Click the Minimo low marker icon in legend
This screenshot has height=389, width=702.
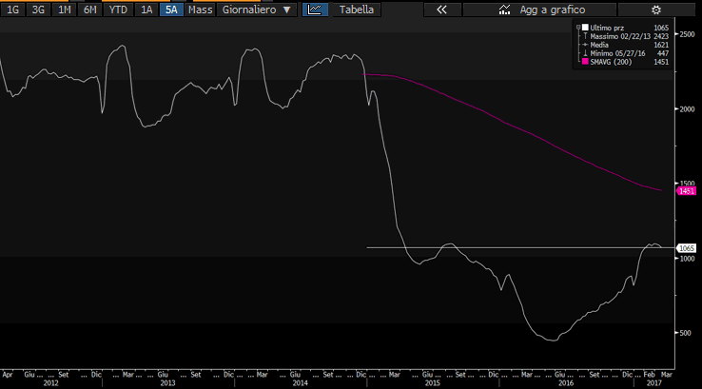[x=585, y=53]
